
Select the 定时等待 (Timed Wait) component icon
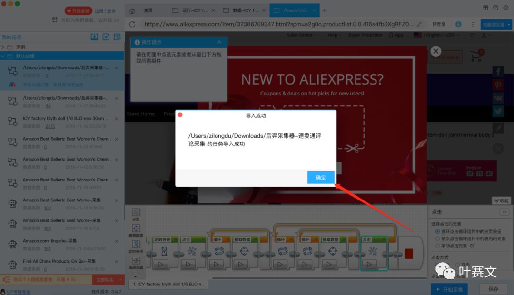[136, 244]
